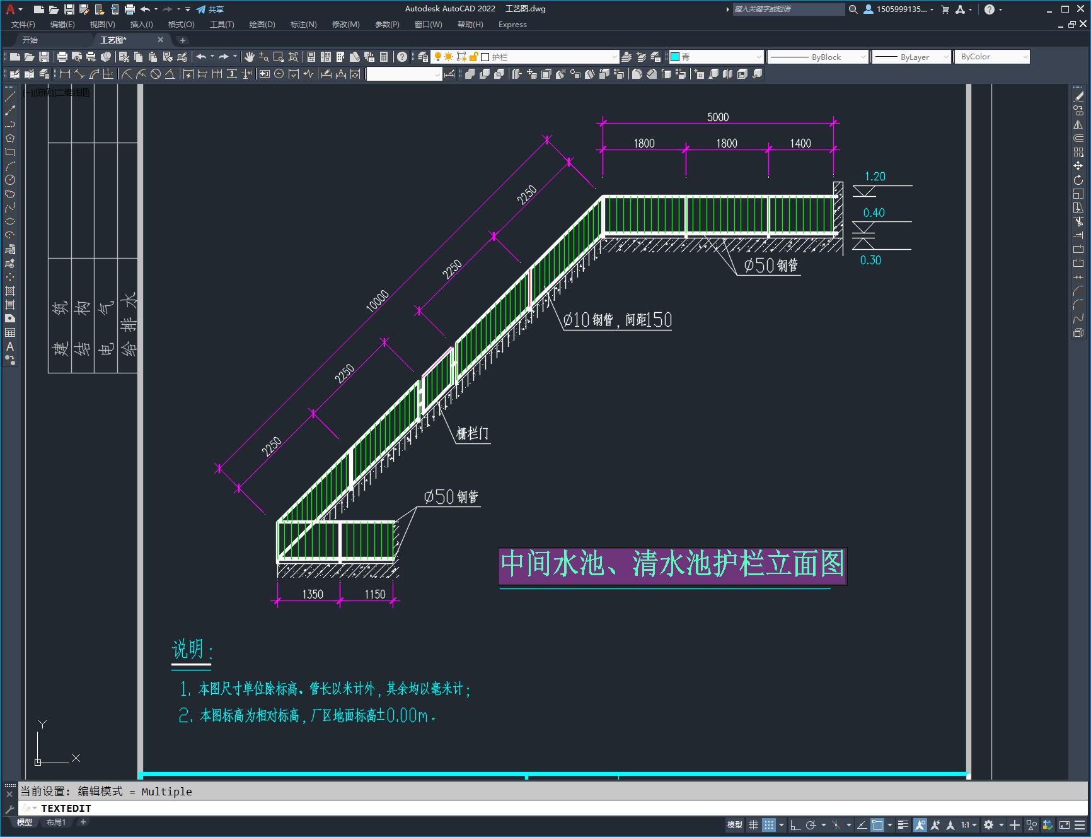The height and width of the screenshot is (837, 1091).
Task: Click the cyan color swatch in color control
Action: (x=675, y=57)
